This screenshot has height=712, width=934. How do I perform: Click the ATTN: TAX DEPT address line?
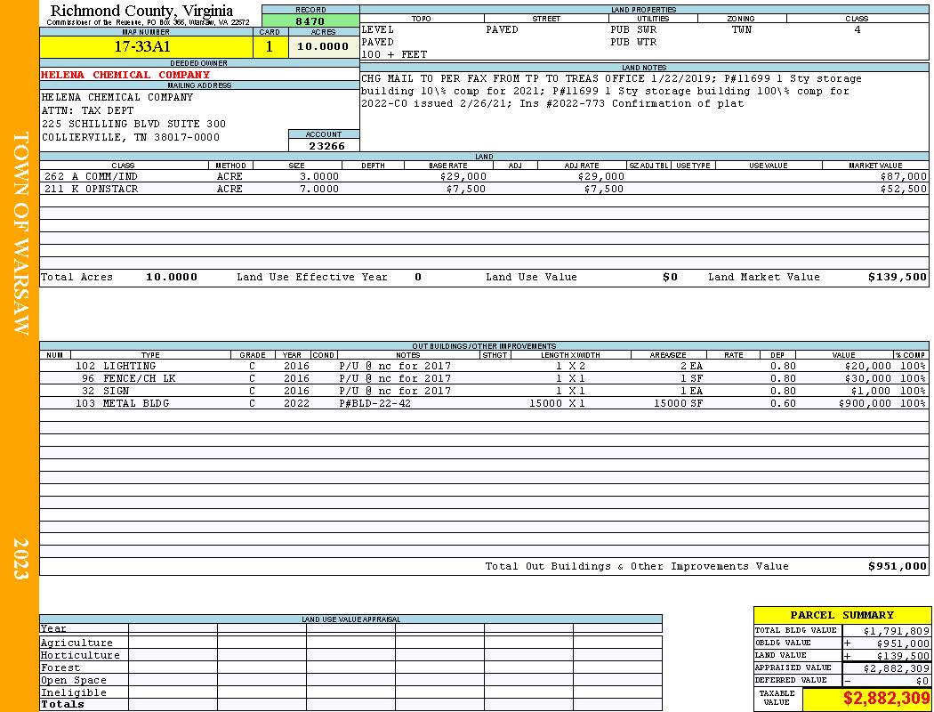click(87, 110)
